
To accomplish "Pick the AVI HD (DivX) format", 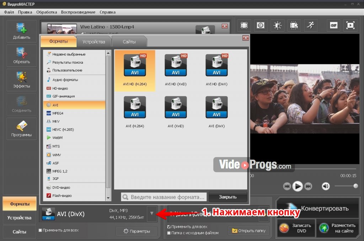I will click(x=216, y=70).
